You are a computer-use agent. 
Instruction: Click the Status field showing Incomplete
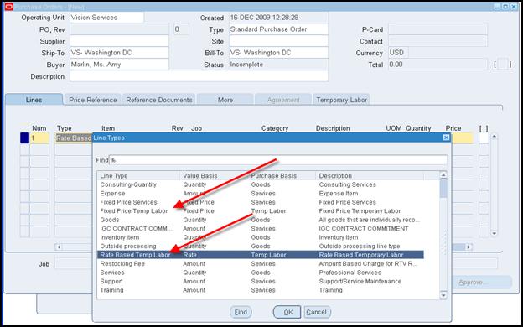(x=278, y=65)
